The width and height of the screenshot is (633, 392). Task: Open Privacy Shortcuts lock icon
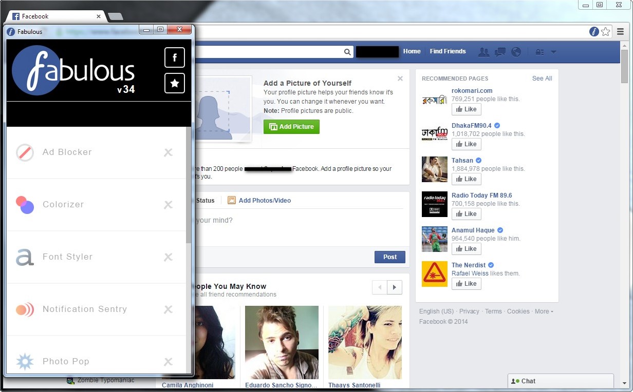tap(539, 52)
